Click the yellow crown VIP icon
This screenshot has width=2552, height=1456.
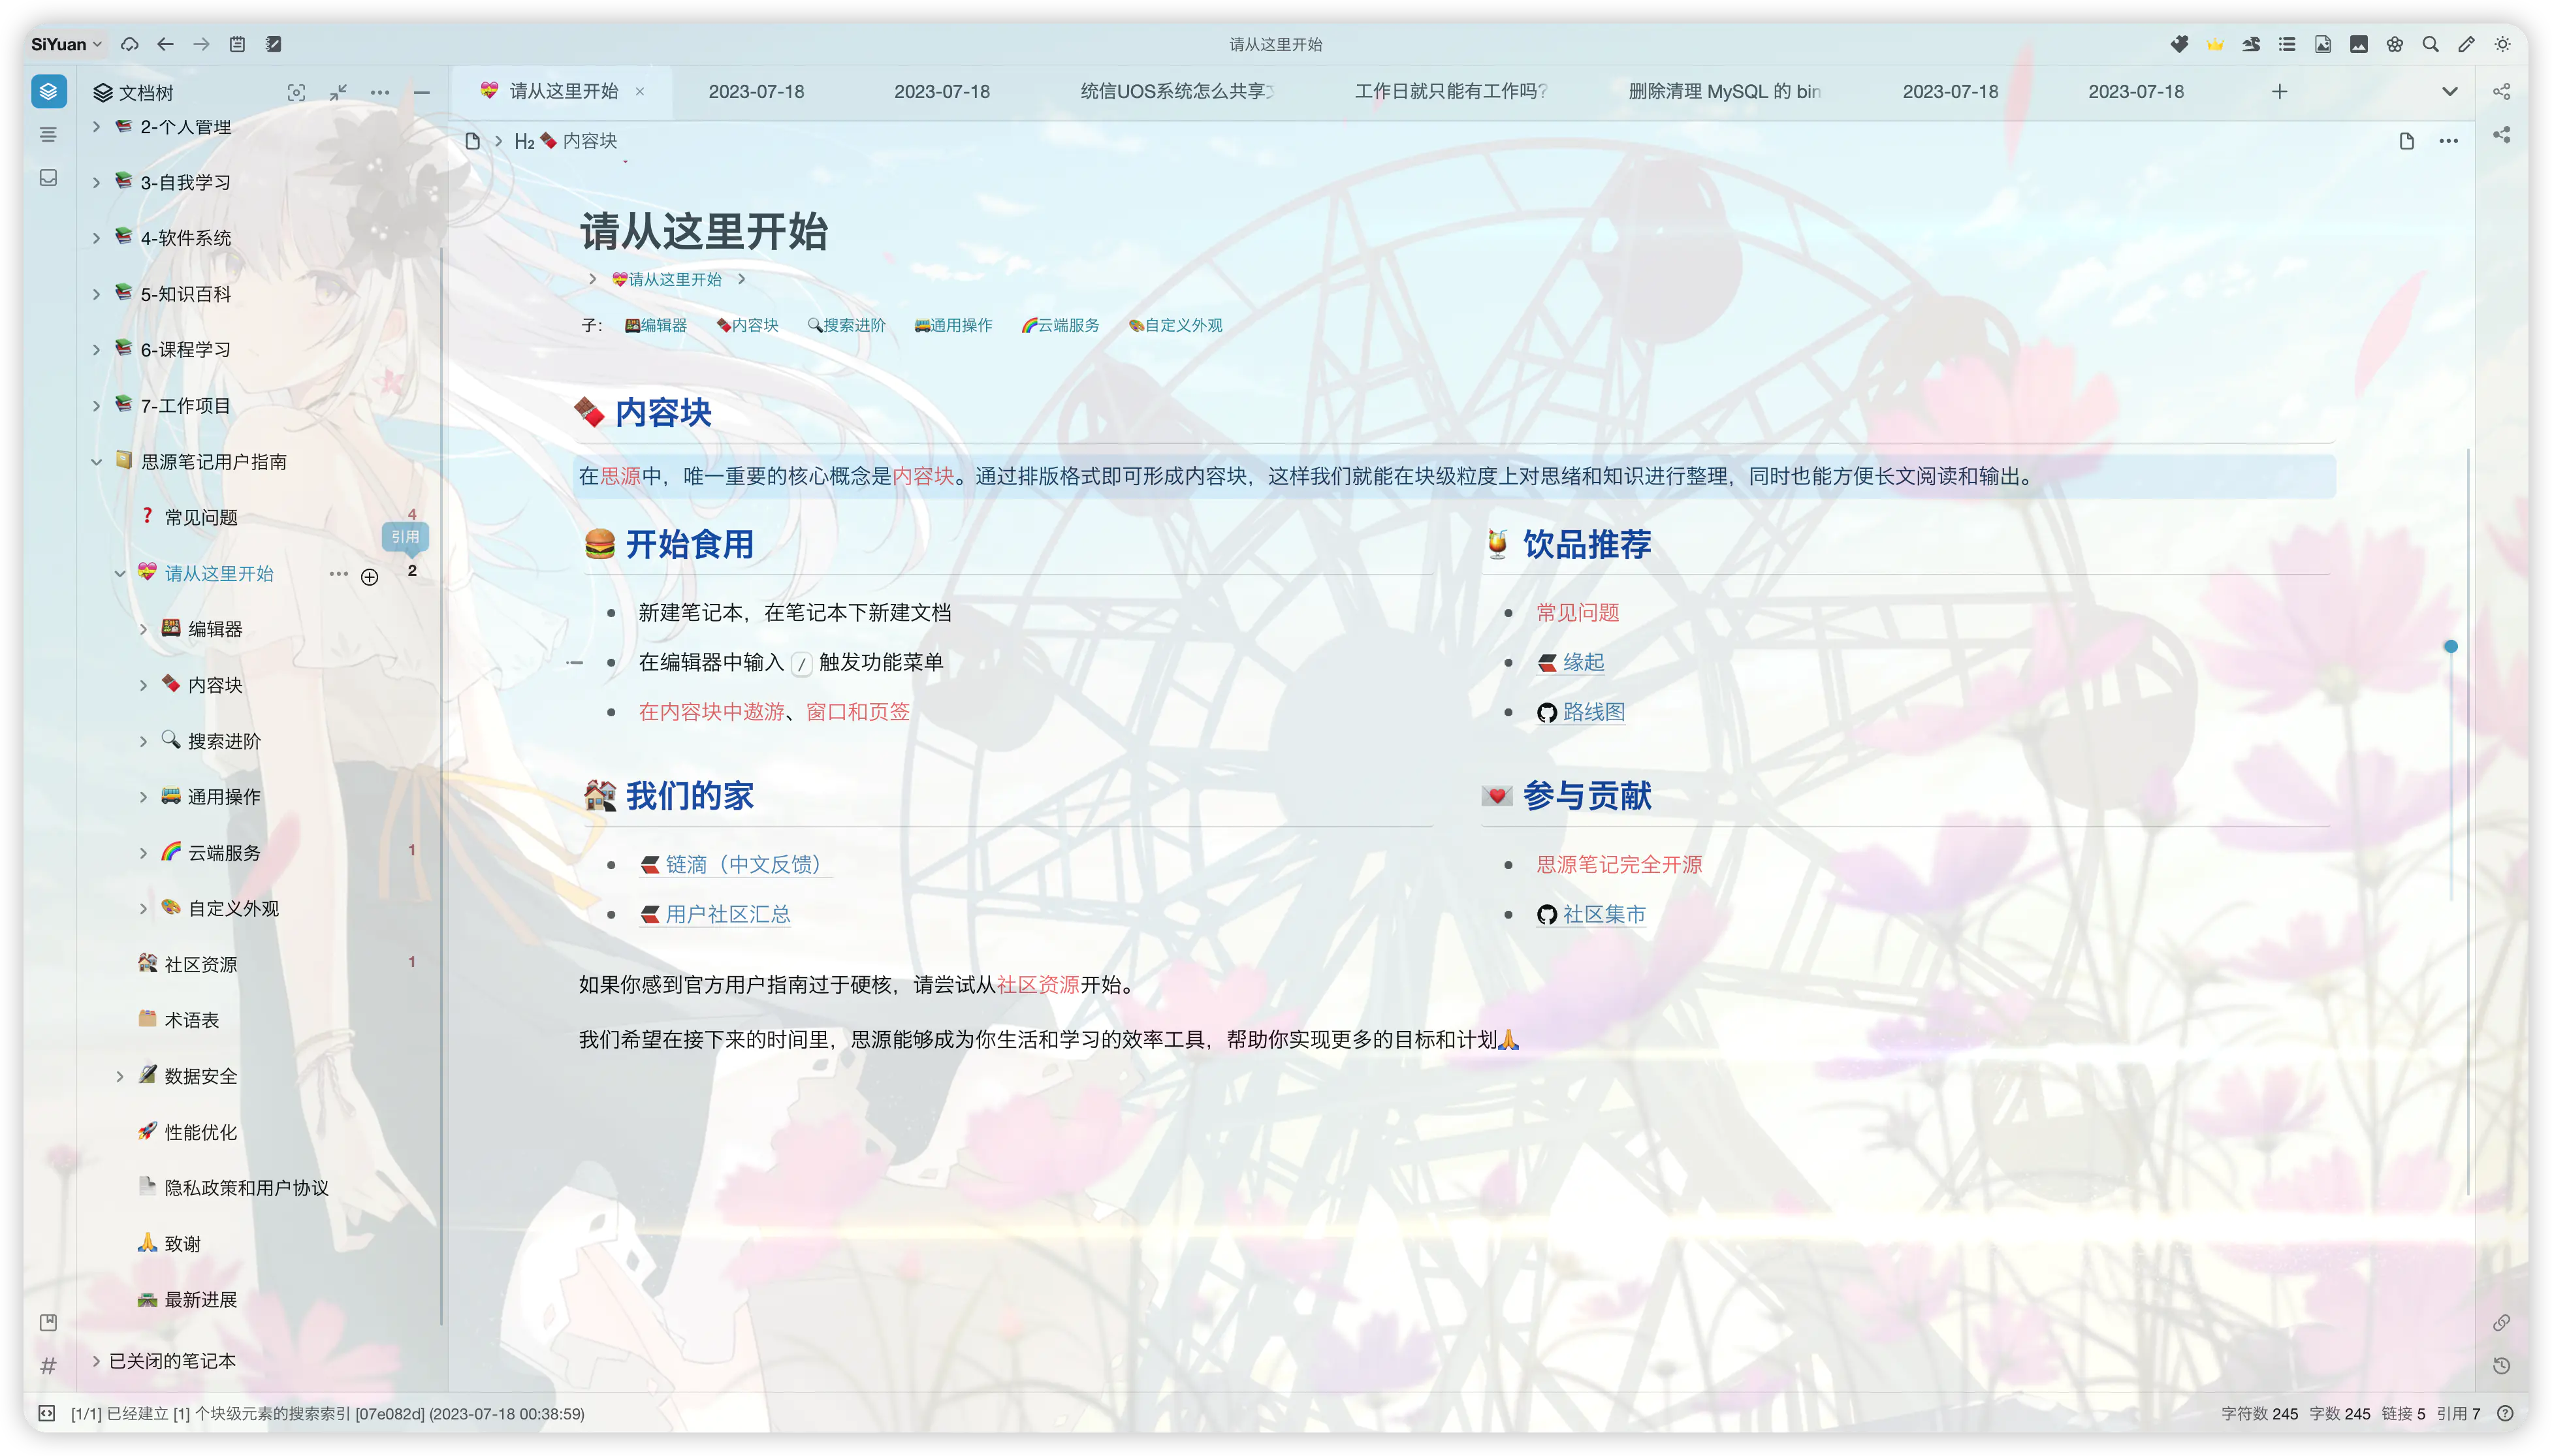[x=2215, y=44]
